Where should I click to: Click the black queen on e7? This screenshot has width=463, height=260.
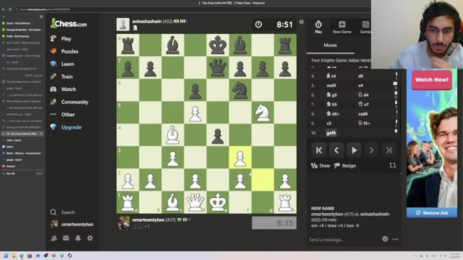[x=218, y=68]
